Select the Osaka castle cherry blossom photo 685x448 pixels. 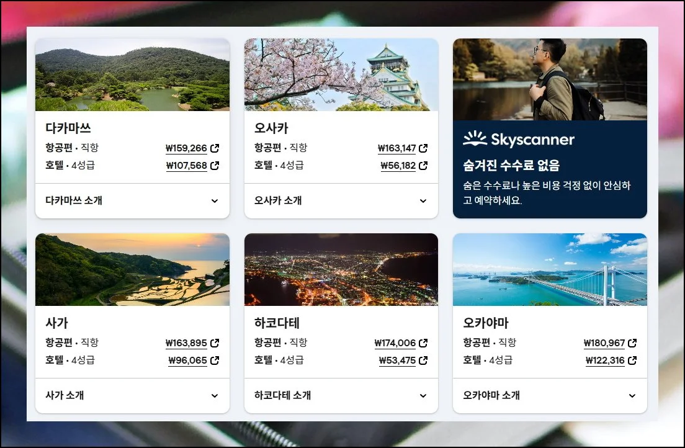(x=341, y=74)
